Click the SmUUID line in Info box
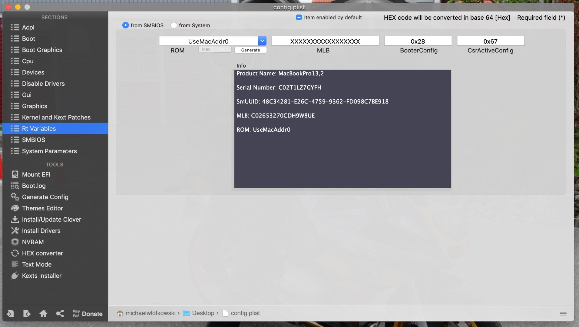 tap(312, 101)
